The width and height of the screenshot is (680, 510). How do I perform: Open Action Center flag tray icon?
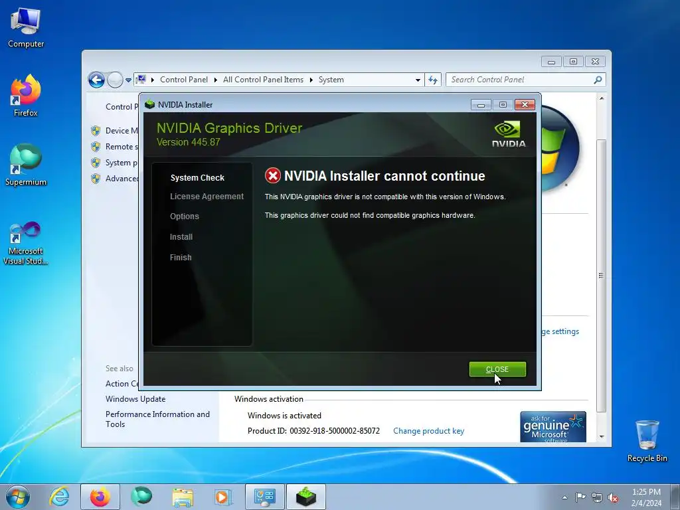tap(580, 497)
